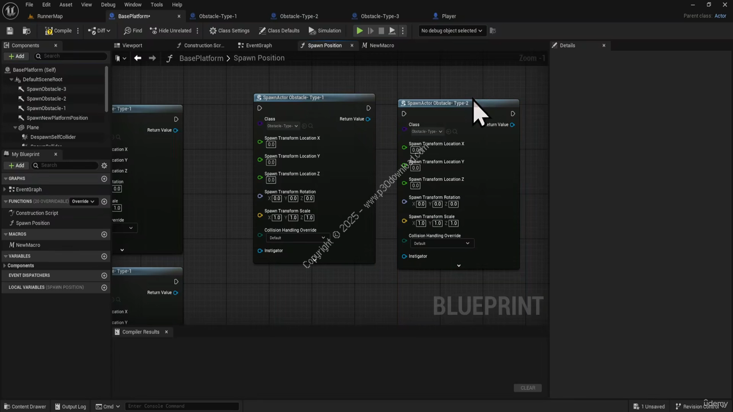Open the graph bookmarks dropdown
Image resolution: width=733 pixels, height=412 pixels.
120,58
